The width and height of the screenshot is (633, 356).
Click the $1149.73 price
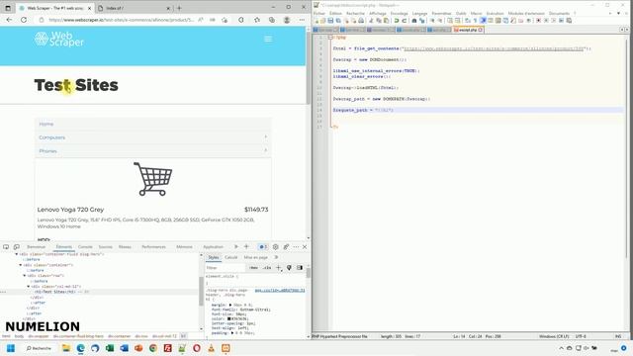click(256, 210)
